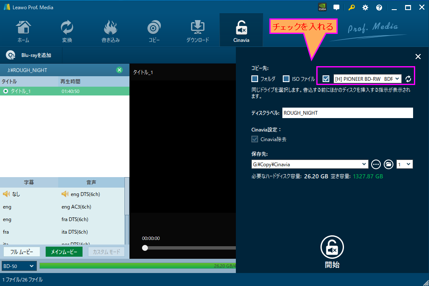Open the BD-50 disc type dropdown

(x=19, y=266)
